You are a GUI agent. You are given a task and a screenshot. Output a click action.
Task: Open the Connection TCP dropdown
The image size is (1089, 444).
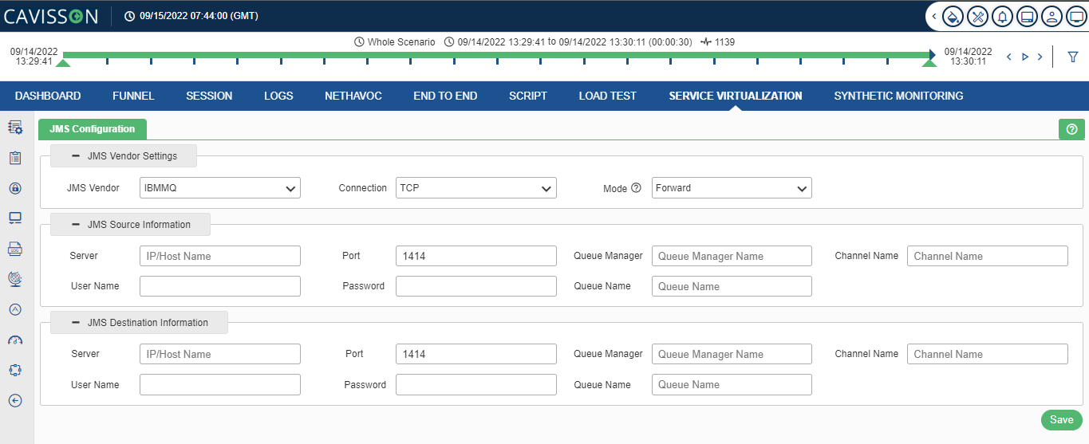pyautogui.click(x=476, y=188)
